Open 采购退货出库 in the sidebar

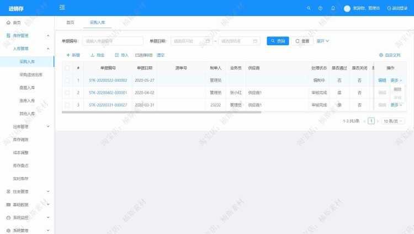click(x=30, y=75)
